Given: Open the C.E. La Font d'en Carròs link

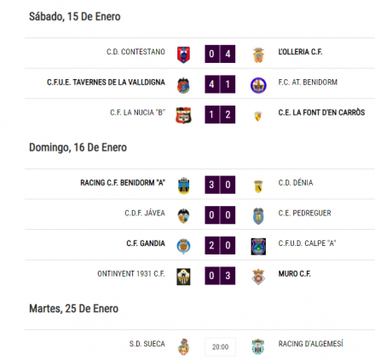Looking at the screenshot, I should tap(321, 112).
